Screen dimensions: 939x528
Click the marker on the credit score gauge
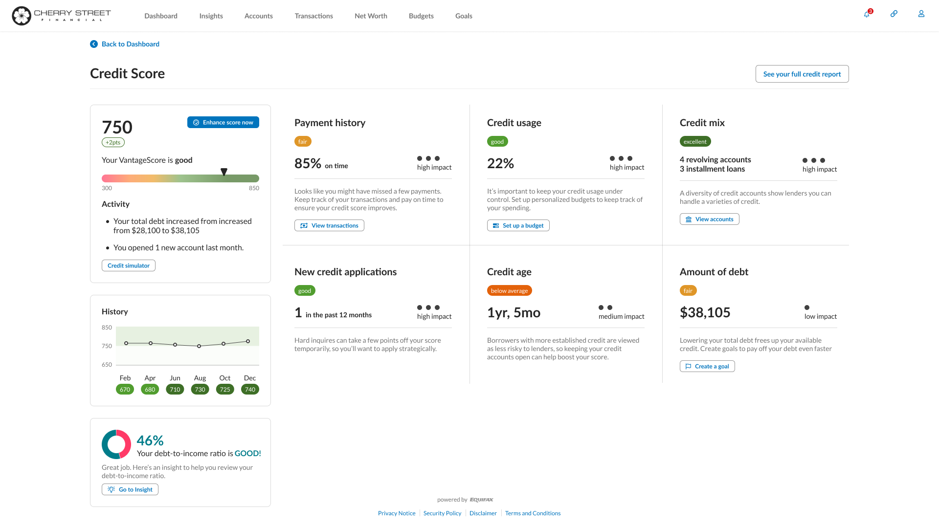point(224,172)
